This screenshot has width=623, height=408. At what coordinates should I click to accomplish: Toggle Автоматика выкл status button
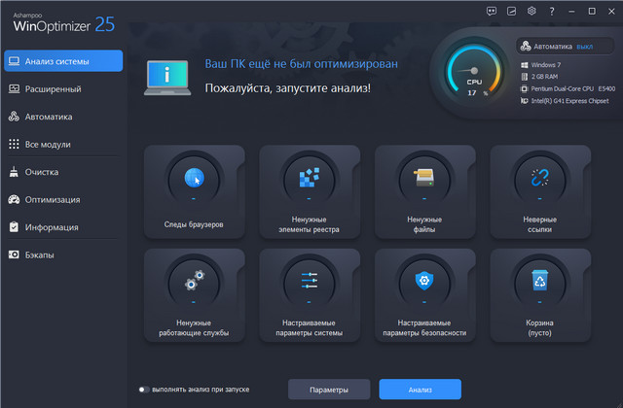[x=565, y=47]
